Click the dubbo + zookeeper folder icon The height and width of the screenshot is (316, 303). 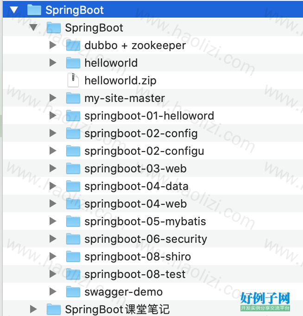73,45
